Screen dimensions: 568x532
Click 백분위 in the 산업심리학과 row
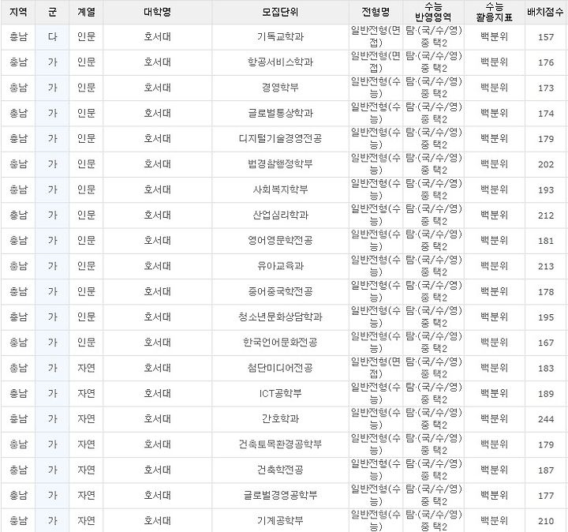494,215
